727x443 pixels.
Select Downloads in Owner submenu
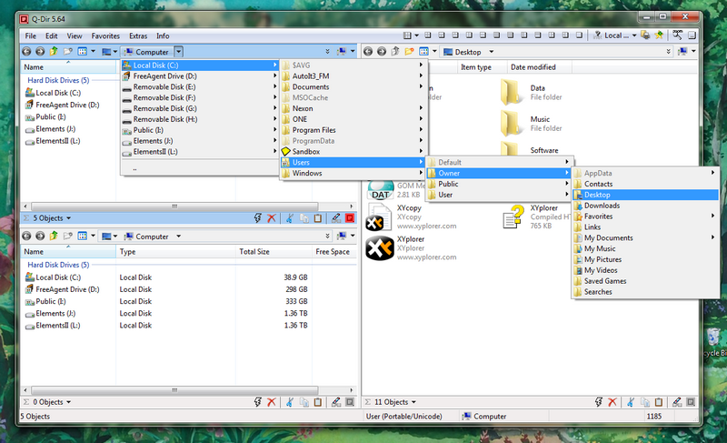[602, 206]
